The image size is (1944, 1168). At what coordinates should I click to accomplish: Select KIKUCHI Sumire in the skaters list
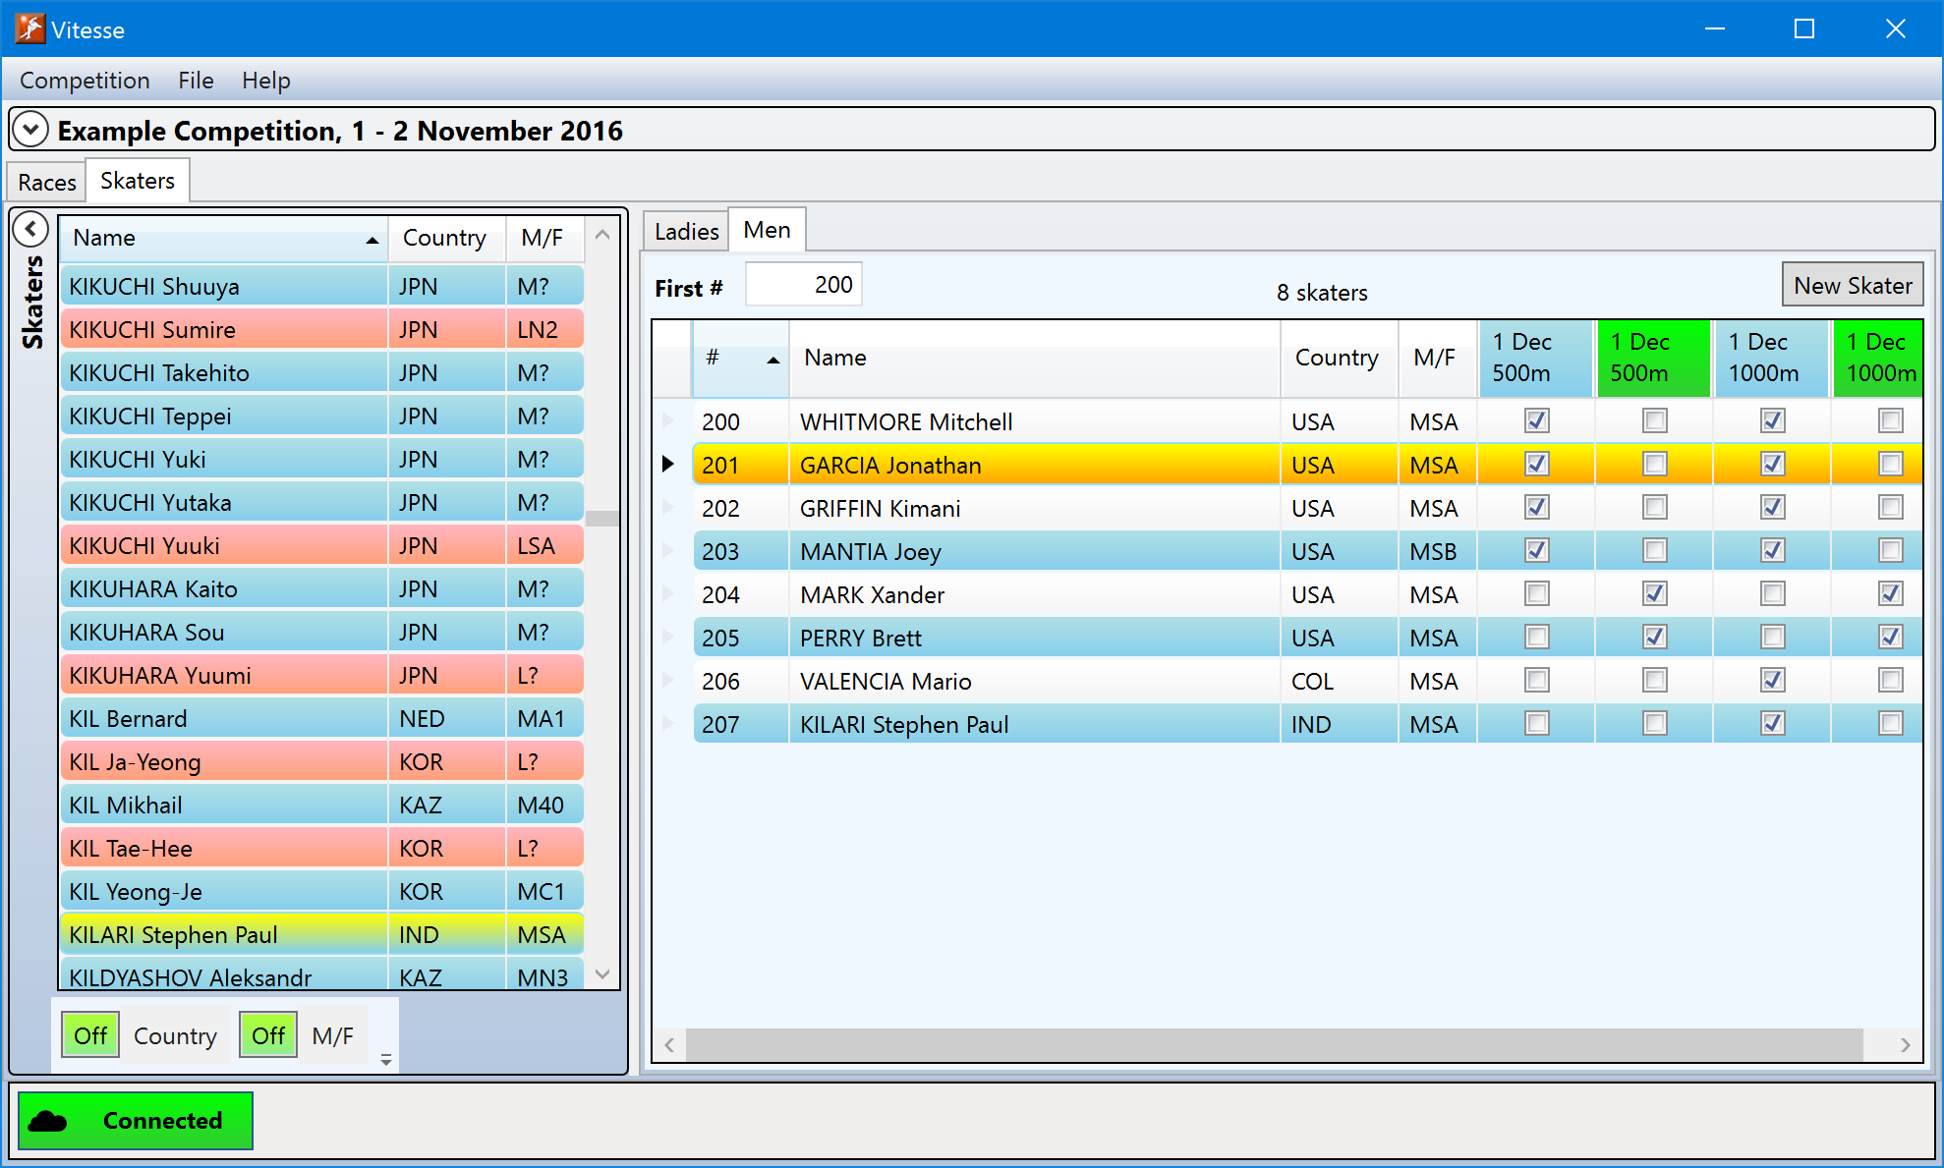[x=322, y=330]
